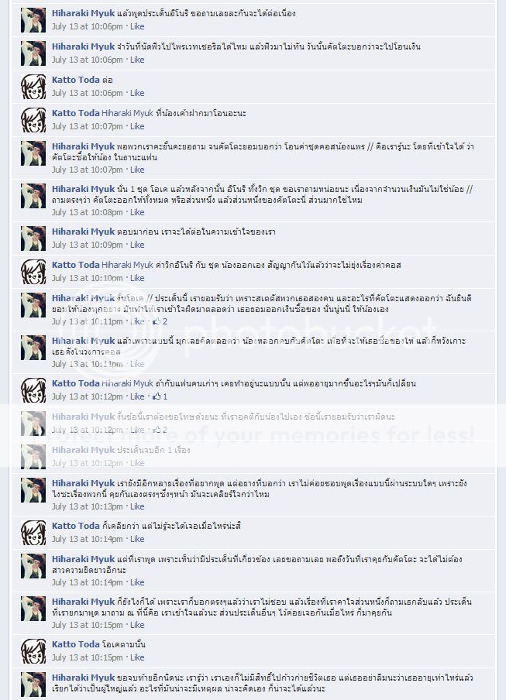Like Katto Toda's 10:14pm comment
The image size is (506, 700).
[137, 539]
